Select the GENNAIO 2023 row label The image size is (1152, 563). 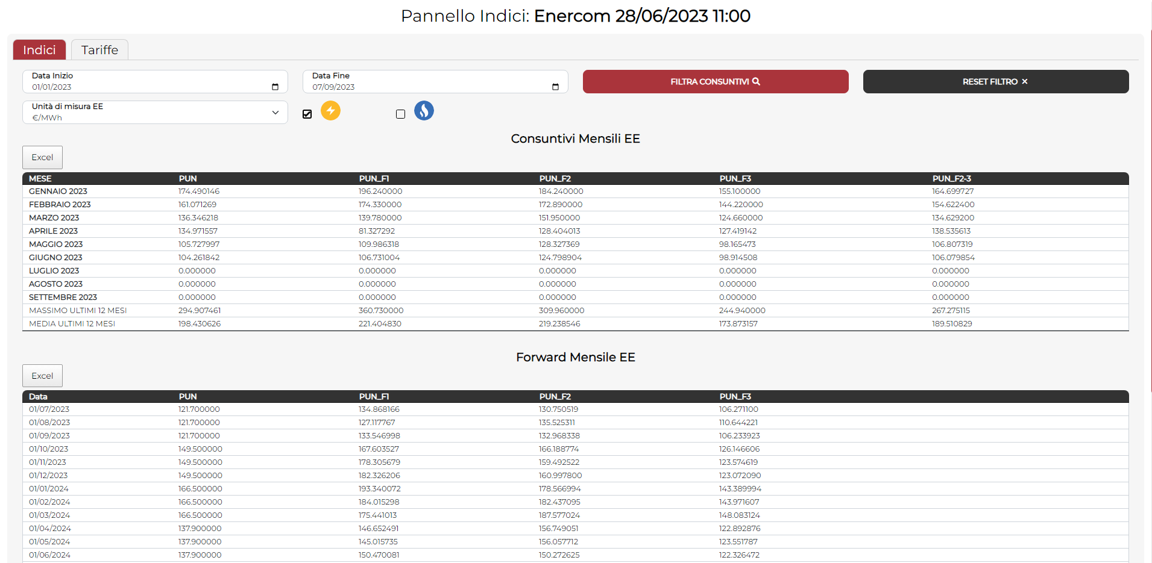click(x=58, y=191)
